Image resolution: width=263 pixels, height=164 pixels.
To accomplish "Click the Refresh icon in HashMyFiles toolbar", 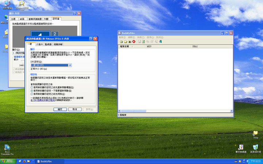I will coord(144,42).
